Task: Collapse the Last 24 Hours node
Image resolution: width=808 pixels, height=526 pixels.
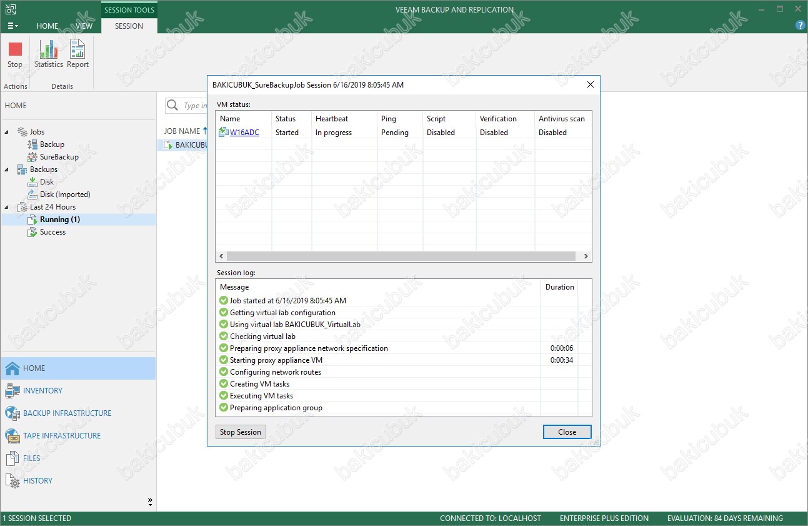Action: coord(7,207)
